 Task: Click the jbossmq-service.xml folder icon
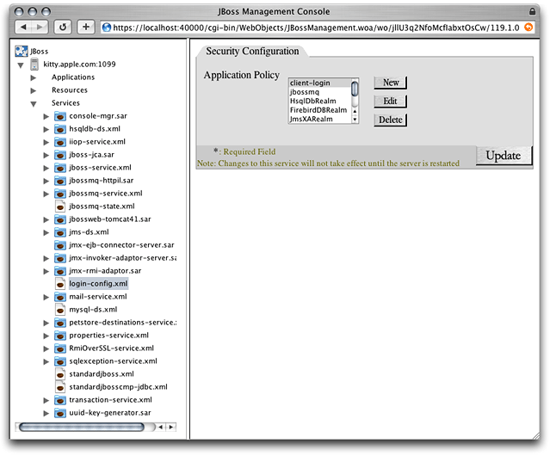60,194
